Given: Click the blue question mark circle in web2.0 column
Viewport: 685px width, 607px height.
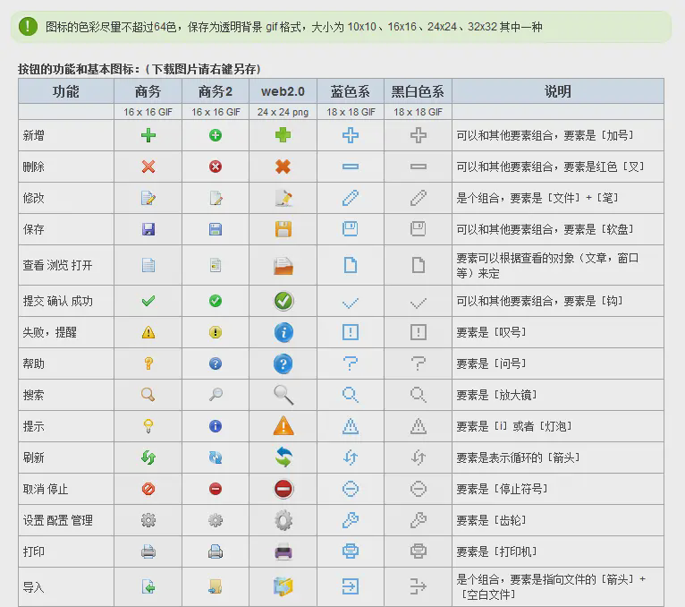Looking at the screenshot, I should tap(283, 363).
